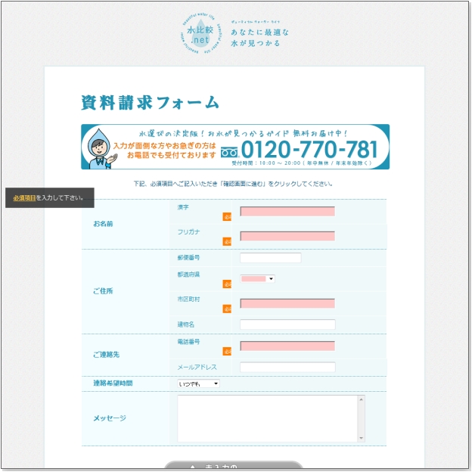
Task: Click the required badge next to 都道府県
Action: [228, 286]
